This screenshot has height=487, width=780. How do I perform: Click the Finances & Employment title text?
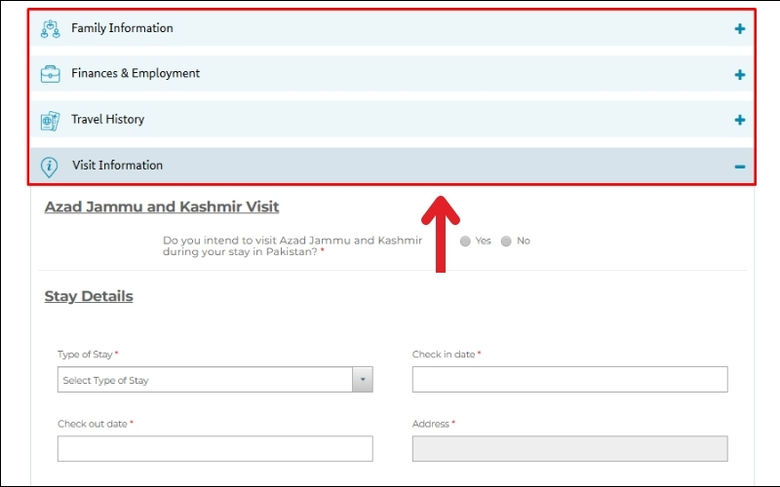click(x=136, y=73)
